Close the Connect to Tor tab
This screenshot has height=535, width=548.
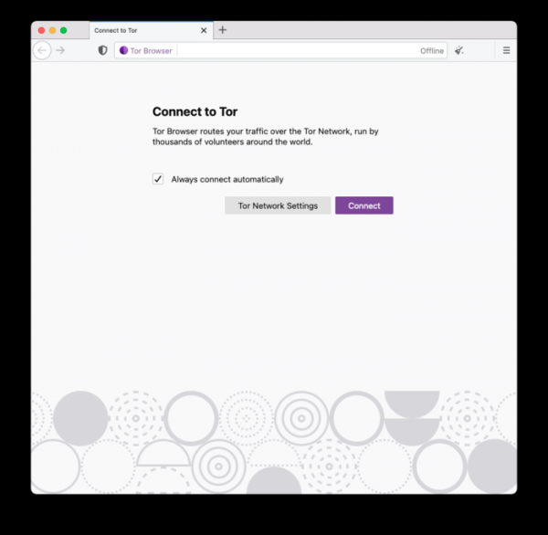[204, 30]
